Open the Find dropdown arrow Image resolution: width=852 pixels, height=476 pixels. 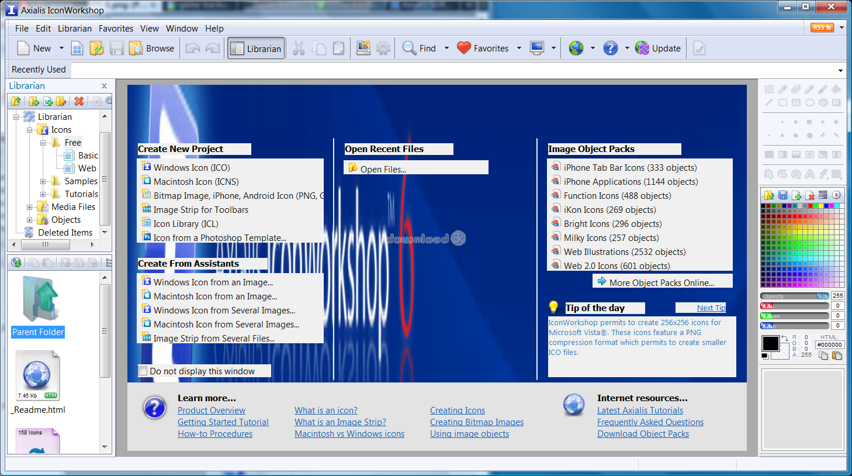(446, 48)
